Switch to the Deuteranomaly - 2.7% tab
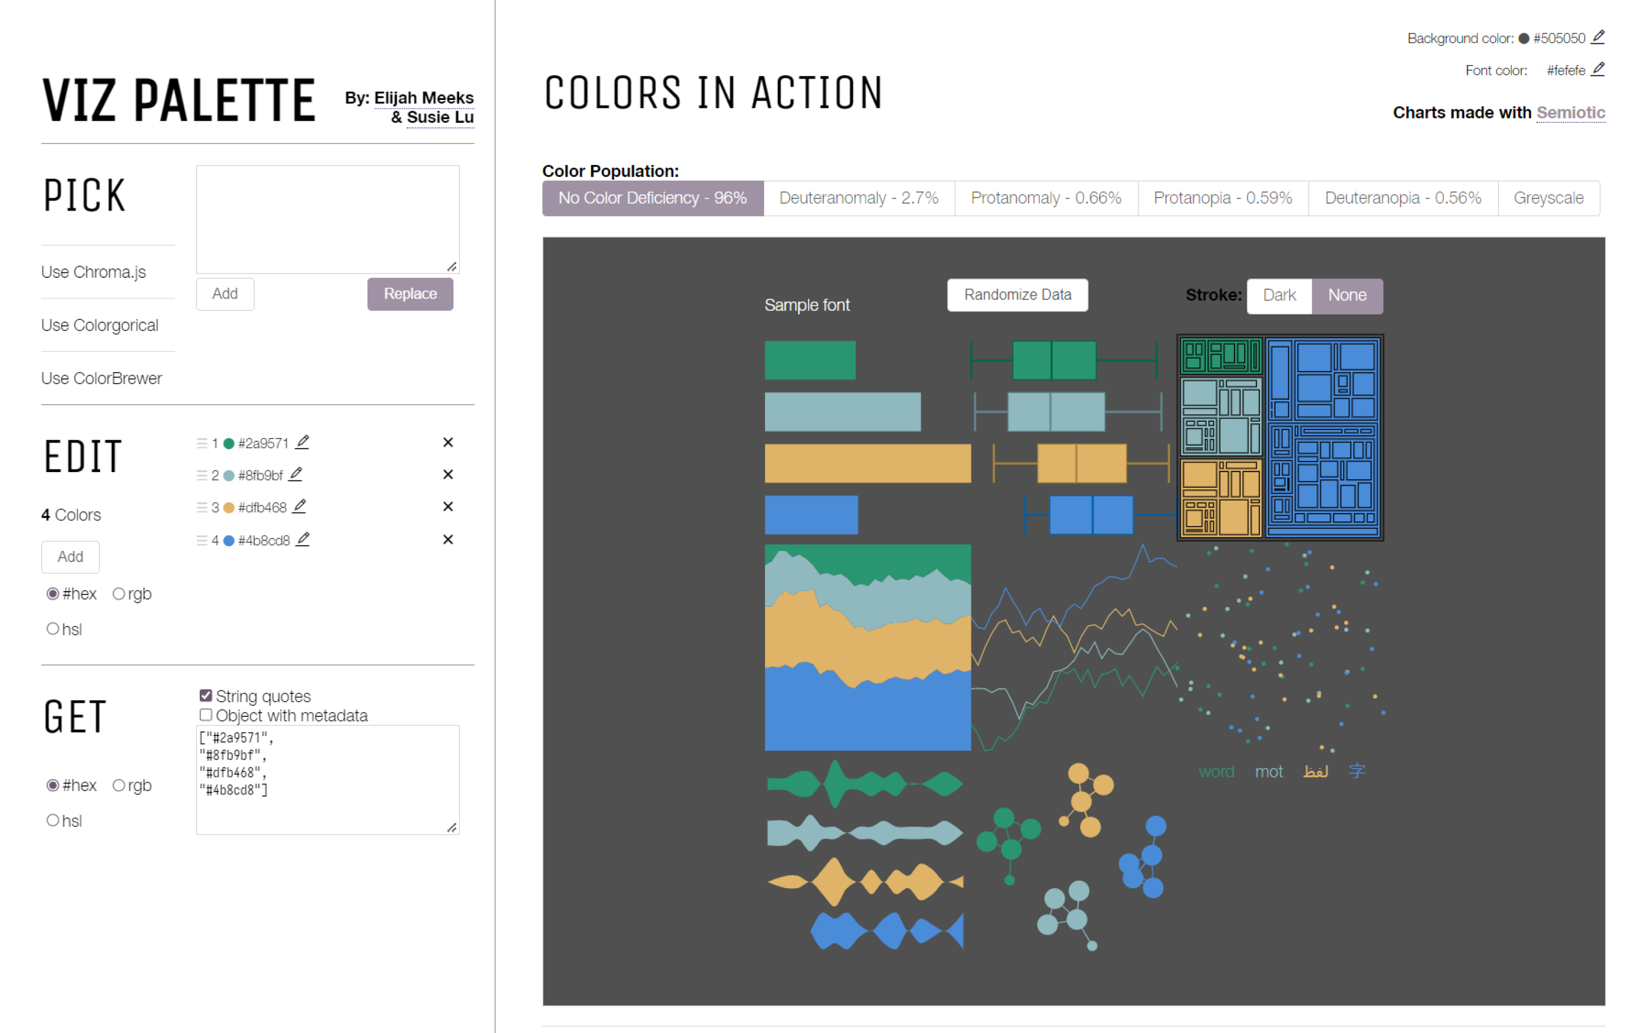Screen dimensions: 1642x1033 click(x=859, y=199)
